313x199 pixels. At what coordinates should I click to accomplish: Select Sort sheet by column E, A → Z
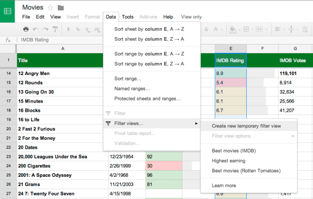point(149,29)
